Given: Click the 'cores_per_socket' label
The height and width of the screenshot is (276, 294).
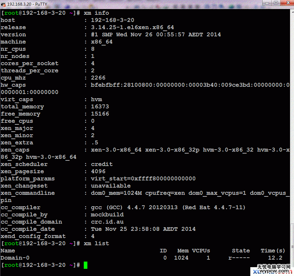Looking at the screenshot, I should [30, 64].
